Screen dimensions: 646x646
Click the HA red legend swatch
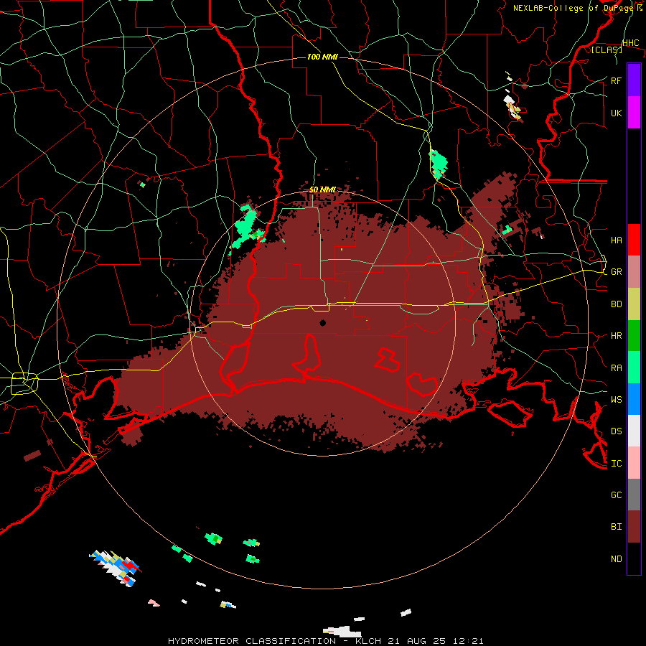point(634,240)
